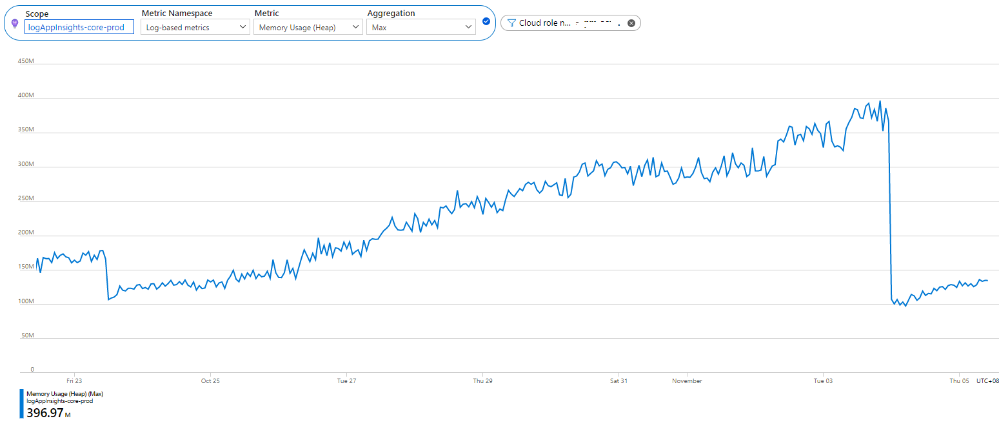Click the Metric Namespace dropdown chevron
Image resolution: width=999 pixels, height=423 pixels.
click(242, 26)
